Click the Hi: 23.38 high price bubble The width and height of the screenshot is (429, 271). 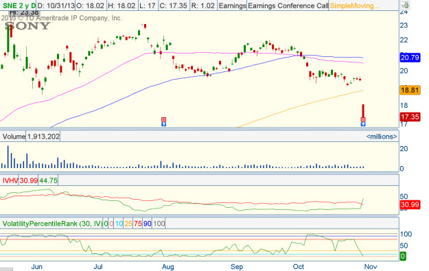click(x=24, y=12)
